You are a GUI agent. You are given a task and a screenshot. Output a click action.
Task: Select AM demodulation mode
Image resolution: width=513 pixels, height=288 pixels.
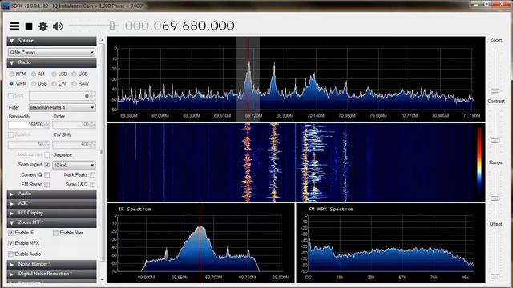(34, 74)
